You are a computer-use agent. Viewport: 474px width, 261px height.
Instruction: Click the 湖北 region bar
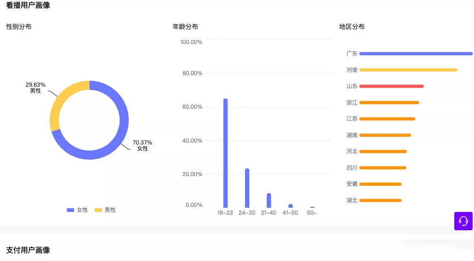[380, 200]
